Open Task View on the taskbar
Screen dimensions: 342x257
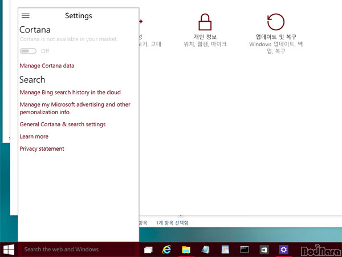click(x=148, y=250)
